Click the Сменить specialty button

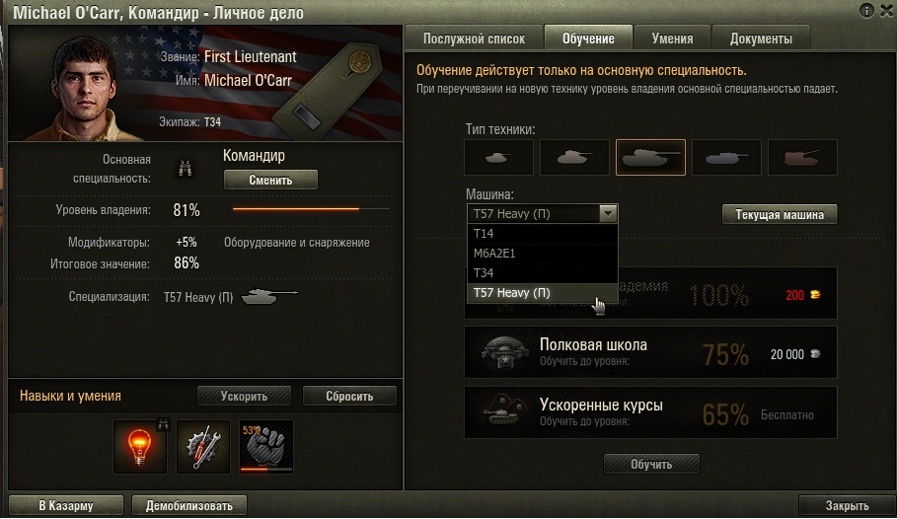point(270,180)
